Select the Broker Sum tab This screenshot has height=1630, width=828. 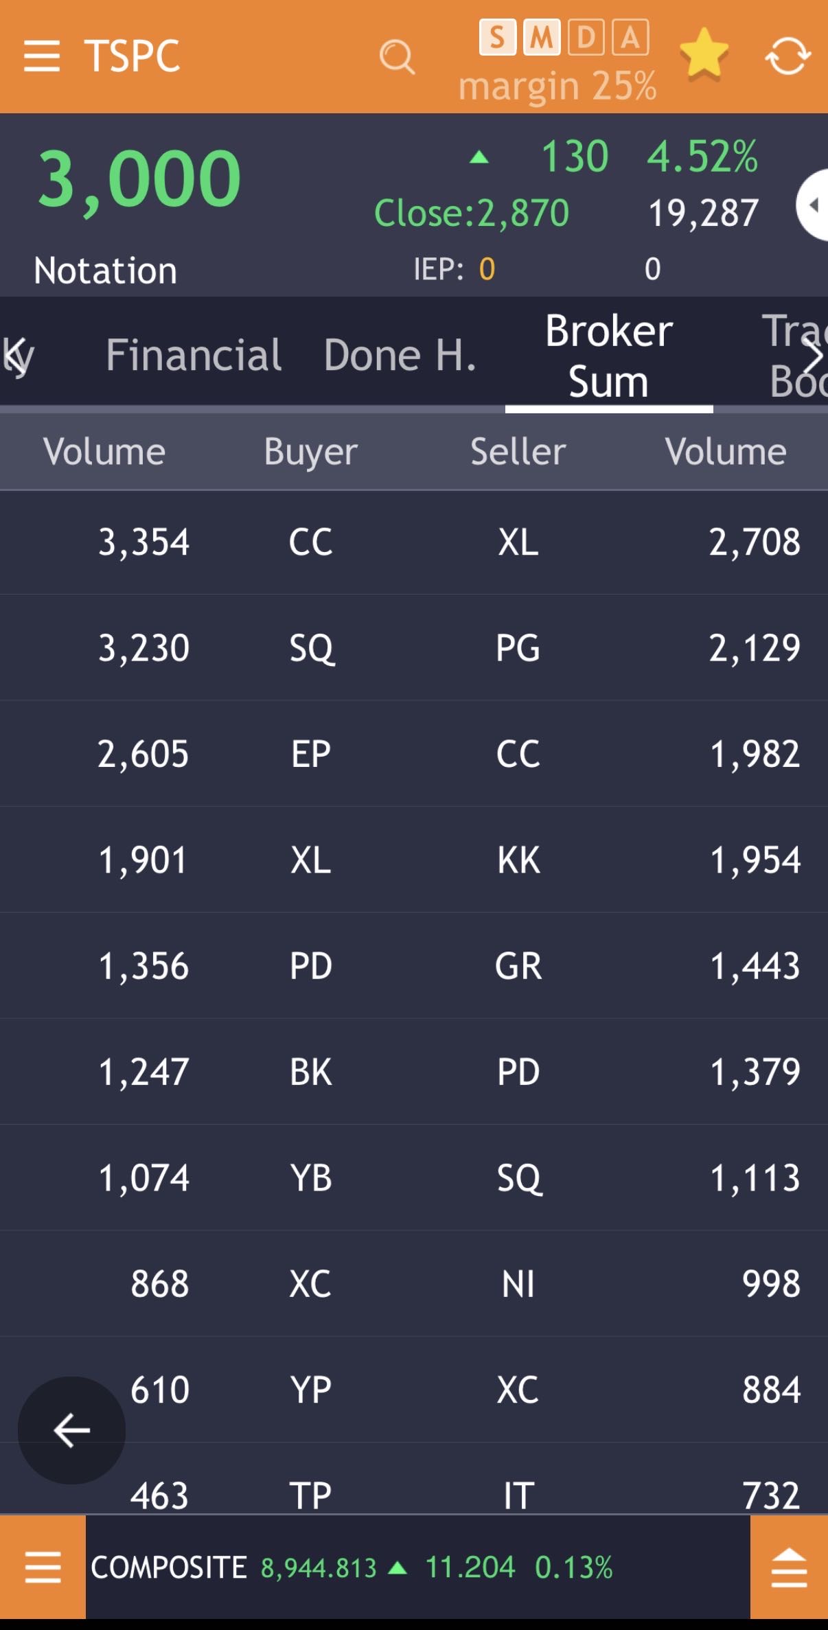608,356
